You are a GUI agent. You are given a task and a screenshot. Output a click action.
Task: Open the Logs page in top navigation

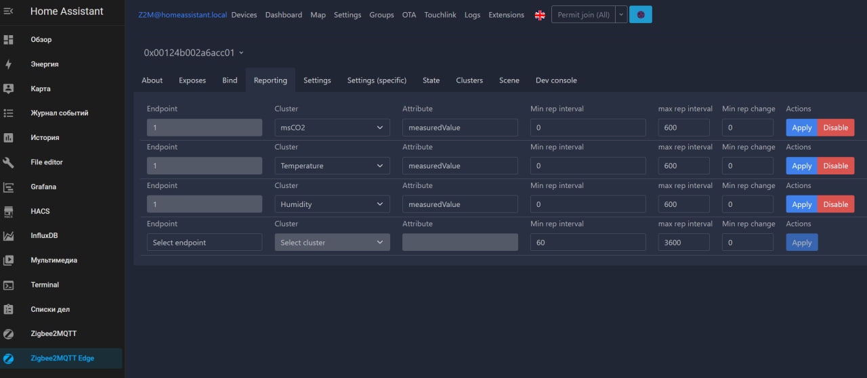(472, 15)
